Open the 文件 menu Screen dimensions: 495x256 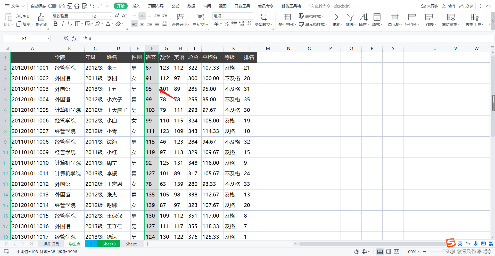coord(15,6)
